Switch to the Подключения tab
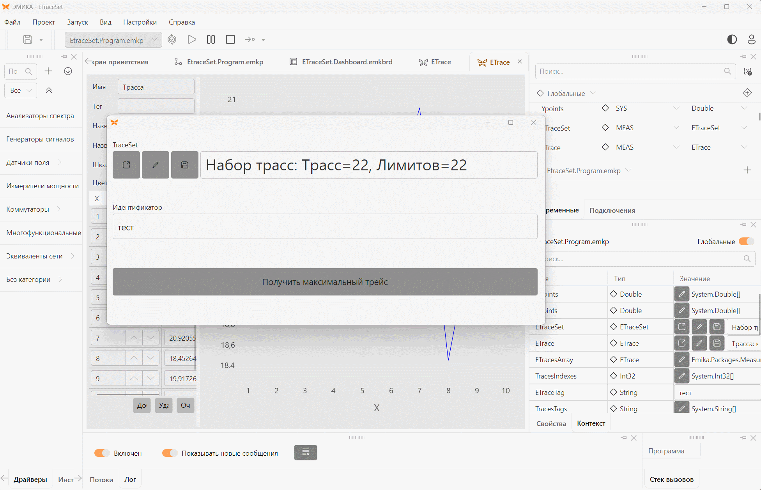 pos(612,211)
